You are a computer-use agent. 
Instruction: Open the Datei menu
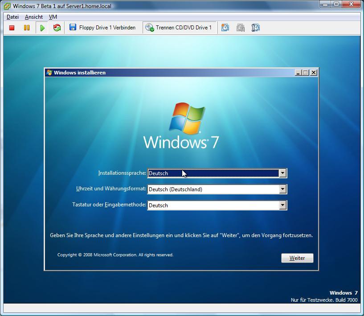tap(12, 17)
